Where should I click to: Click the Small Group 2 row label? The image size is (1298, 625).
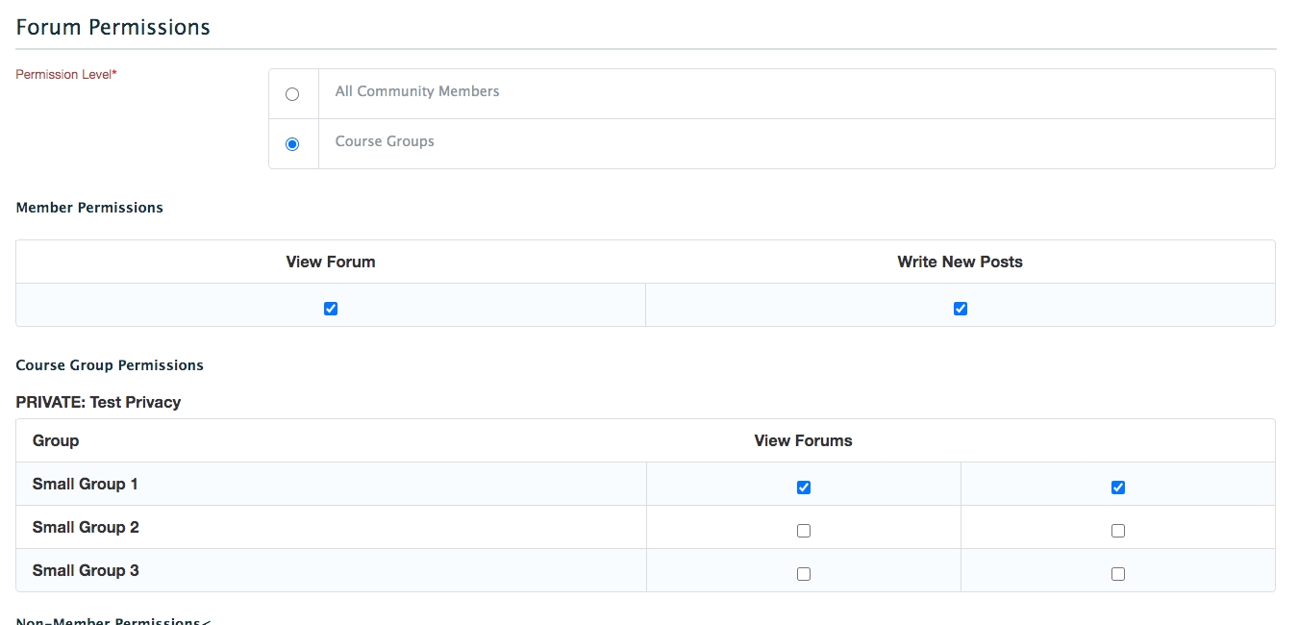(86, 527)
